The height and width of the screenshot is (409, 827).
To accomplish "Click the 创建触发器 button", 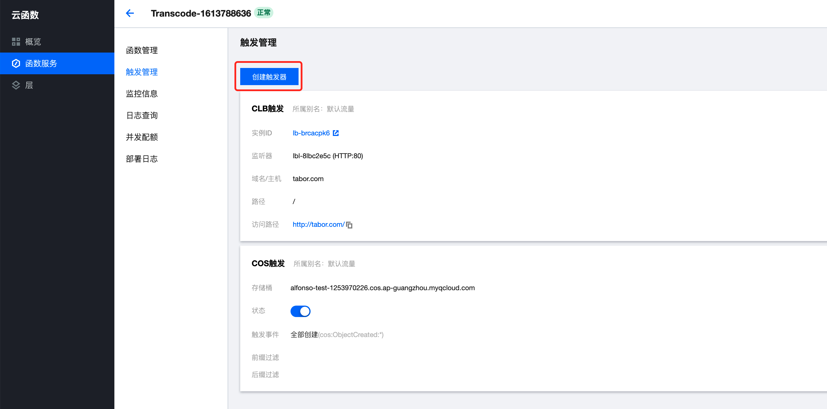I will click(269, 77).
